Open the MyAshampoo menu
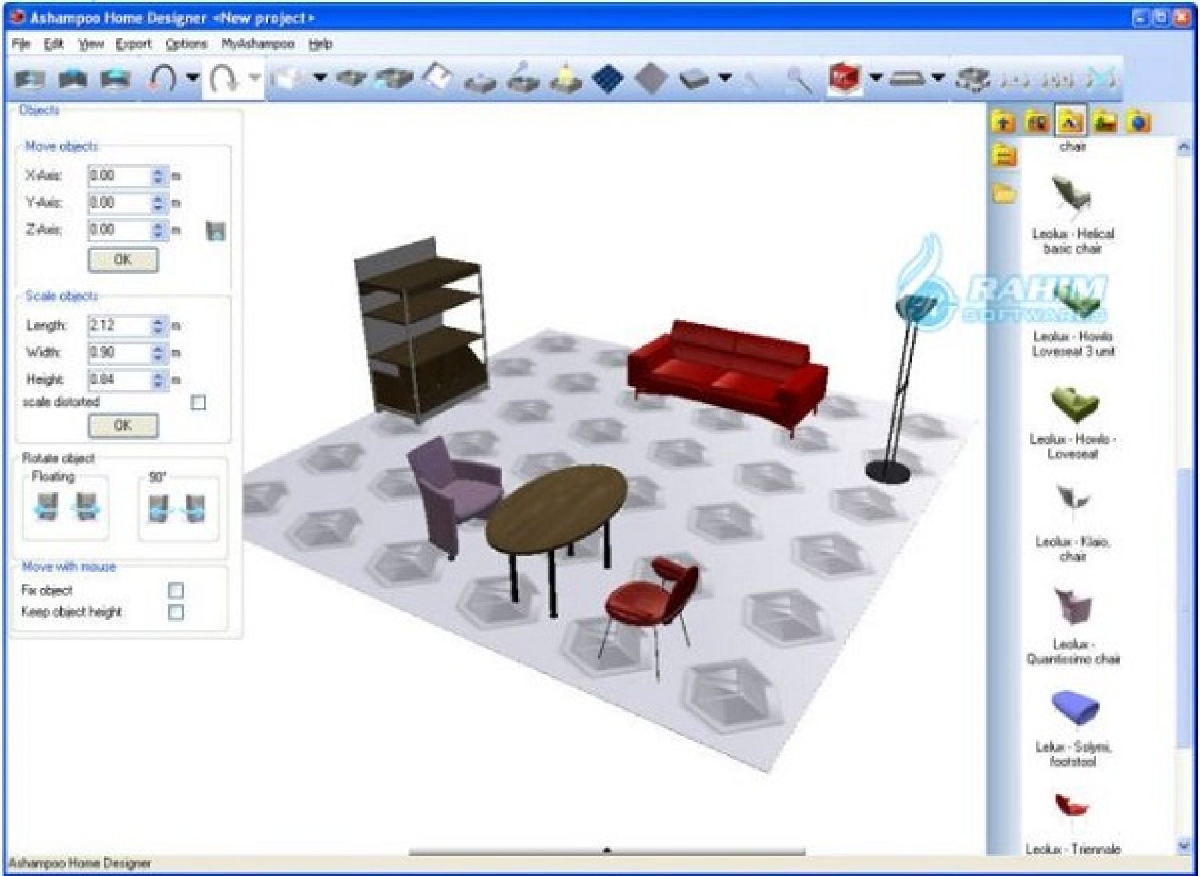Image resolution: width=1200 pixels, height=876 pixels. [x=258, y=44]
